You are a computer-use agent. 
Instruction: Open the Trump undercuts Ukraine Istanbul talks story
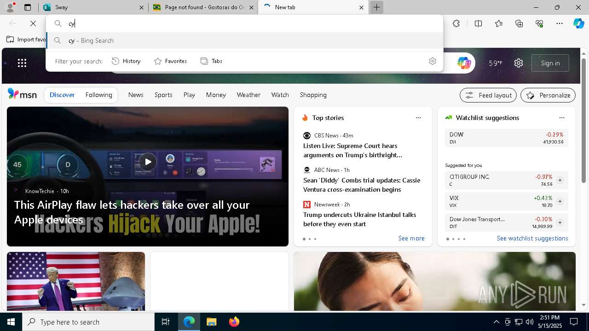coord(359,219)
